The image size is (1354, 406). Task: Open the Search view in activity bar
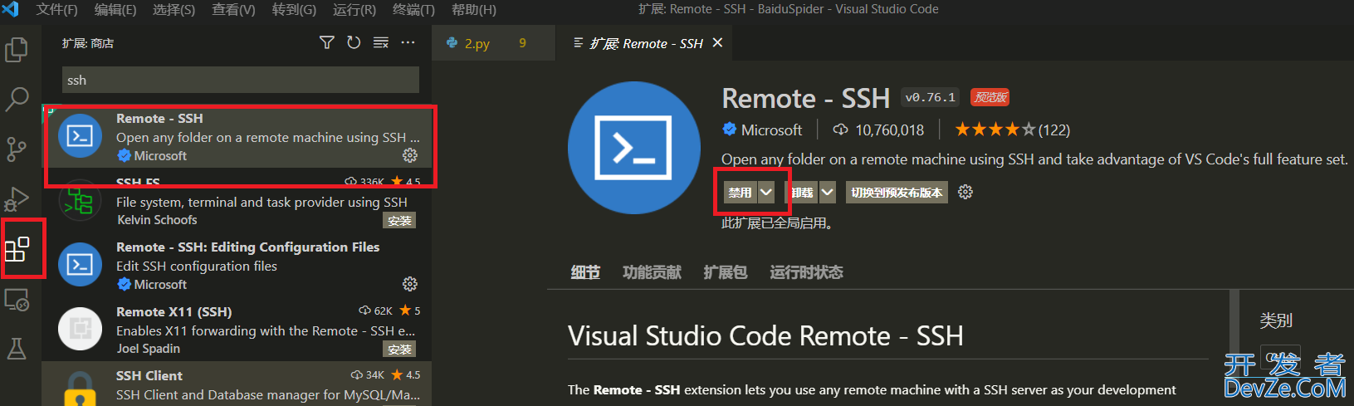17,100
